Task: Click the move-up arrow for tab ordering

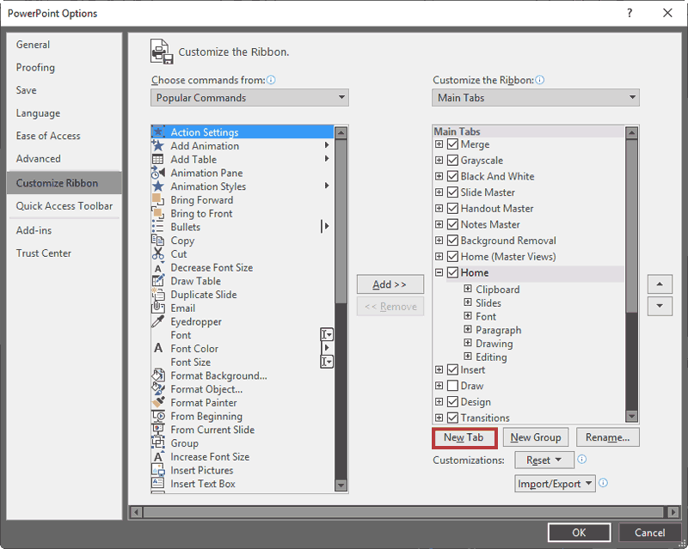Action: click(659, 284)
